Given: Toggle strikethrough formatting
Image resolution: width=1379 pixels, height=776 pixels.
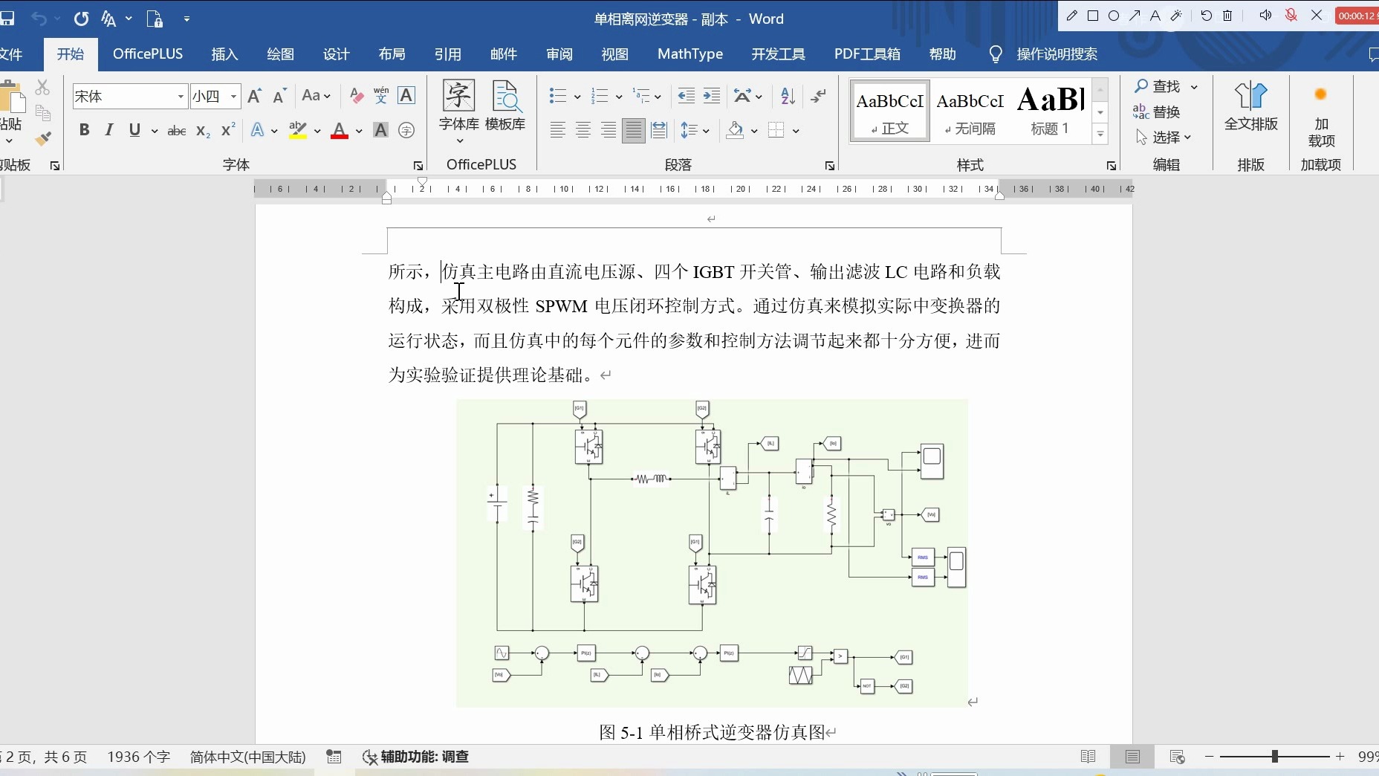Looking at the screenshot, I should point(175,131).
